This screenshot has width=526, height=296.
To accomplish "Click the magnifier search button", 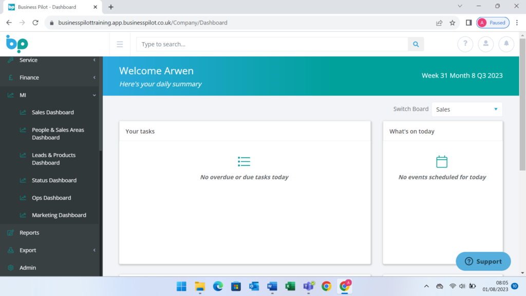I will point(416,44).
